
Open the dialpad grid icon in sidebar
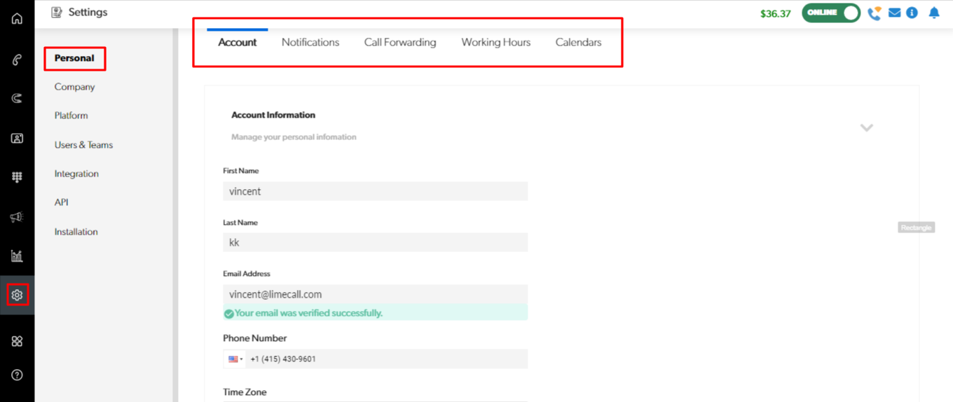point(17,178)
